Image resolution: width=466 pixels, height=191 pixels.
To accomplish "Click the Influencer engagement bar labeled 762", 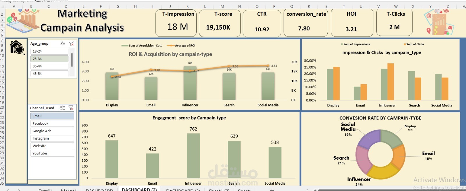I will click(x=193, y=156).
